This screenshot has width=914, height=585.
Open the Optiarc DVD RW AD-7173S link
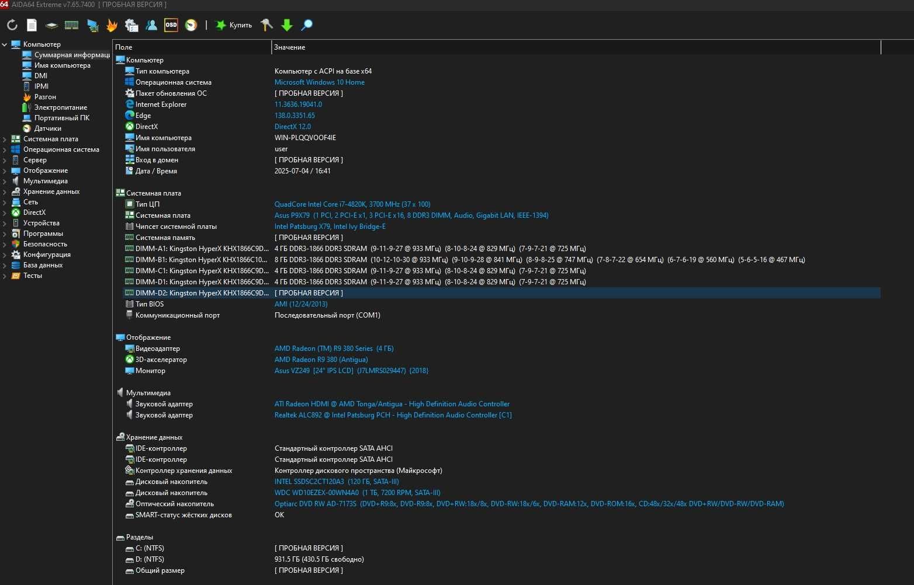(529, 504)
